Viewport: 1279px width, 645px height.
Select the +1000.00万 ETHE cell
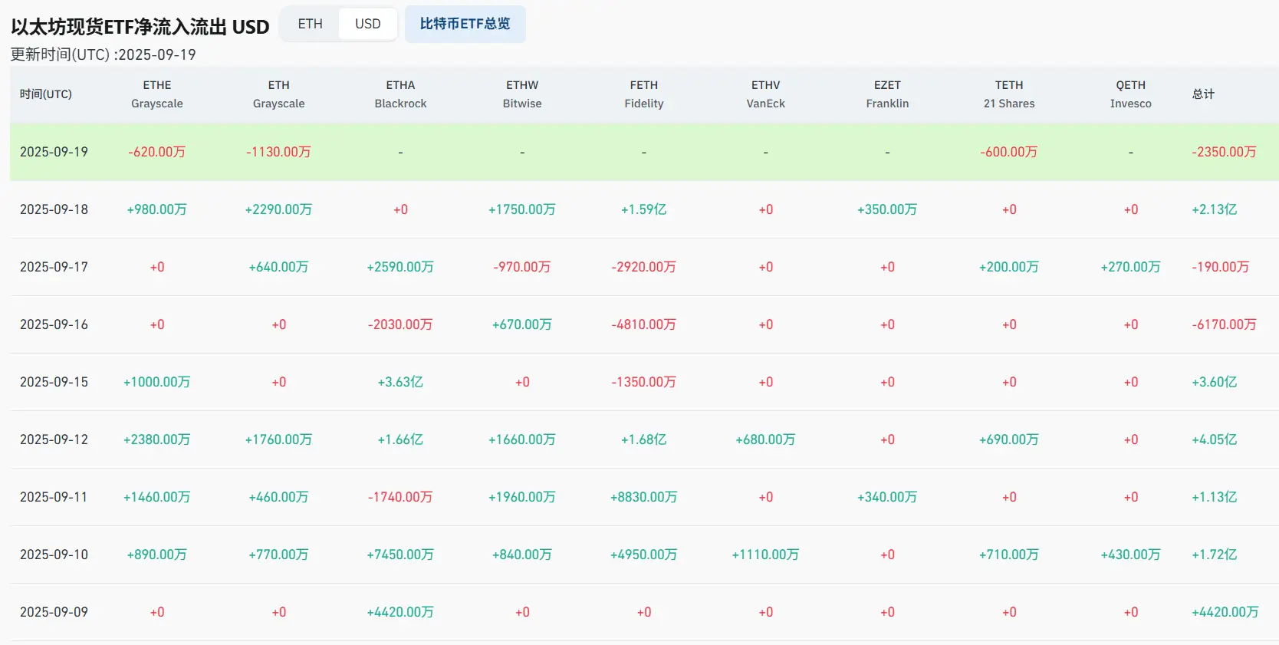click(157, 382)
